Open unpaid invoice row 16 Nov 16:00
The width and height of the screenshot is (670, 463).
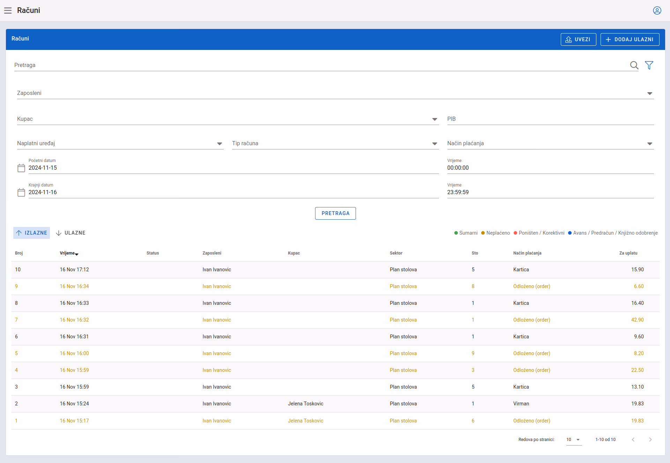pos(335,353)
